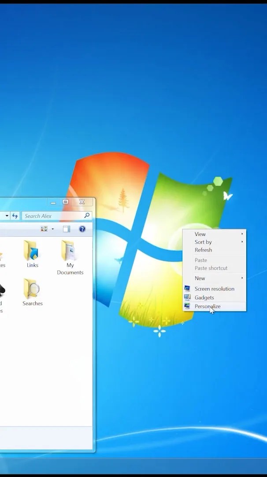The image size is (267, 477).
Task: Open the address bar history dropdown arrow
Action: pyautogui.click(x=7, y=216)
